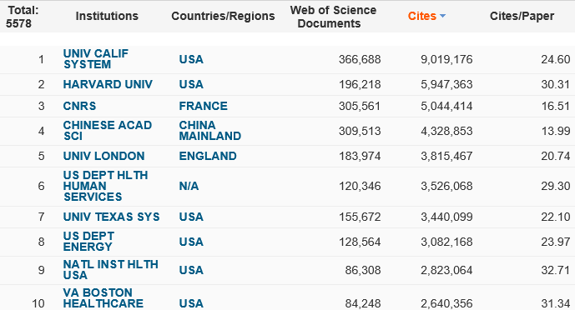Viewport: 575px width, 310px height.
Task: Click the ENGLAND country link
Action: pyautogui.click(x=208, y=157)
